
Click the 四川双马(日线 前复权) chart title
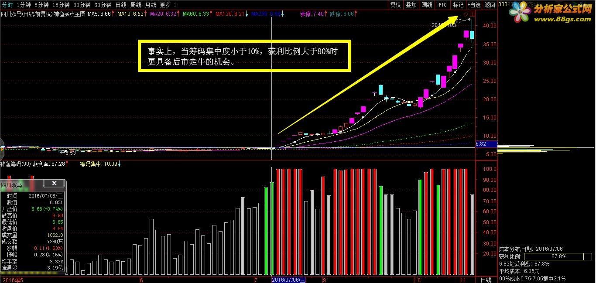click(x=26, y=14)
